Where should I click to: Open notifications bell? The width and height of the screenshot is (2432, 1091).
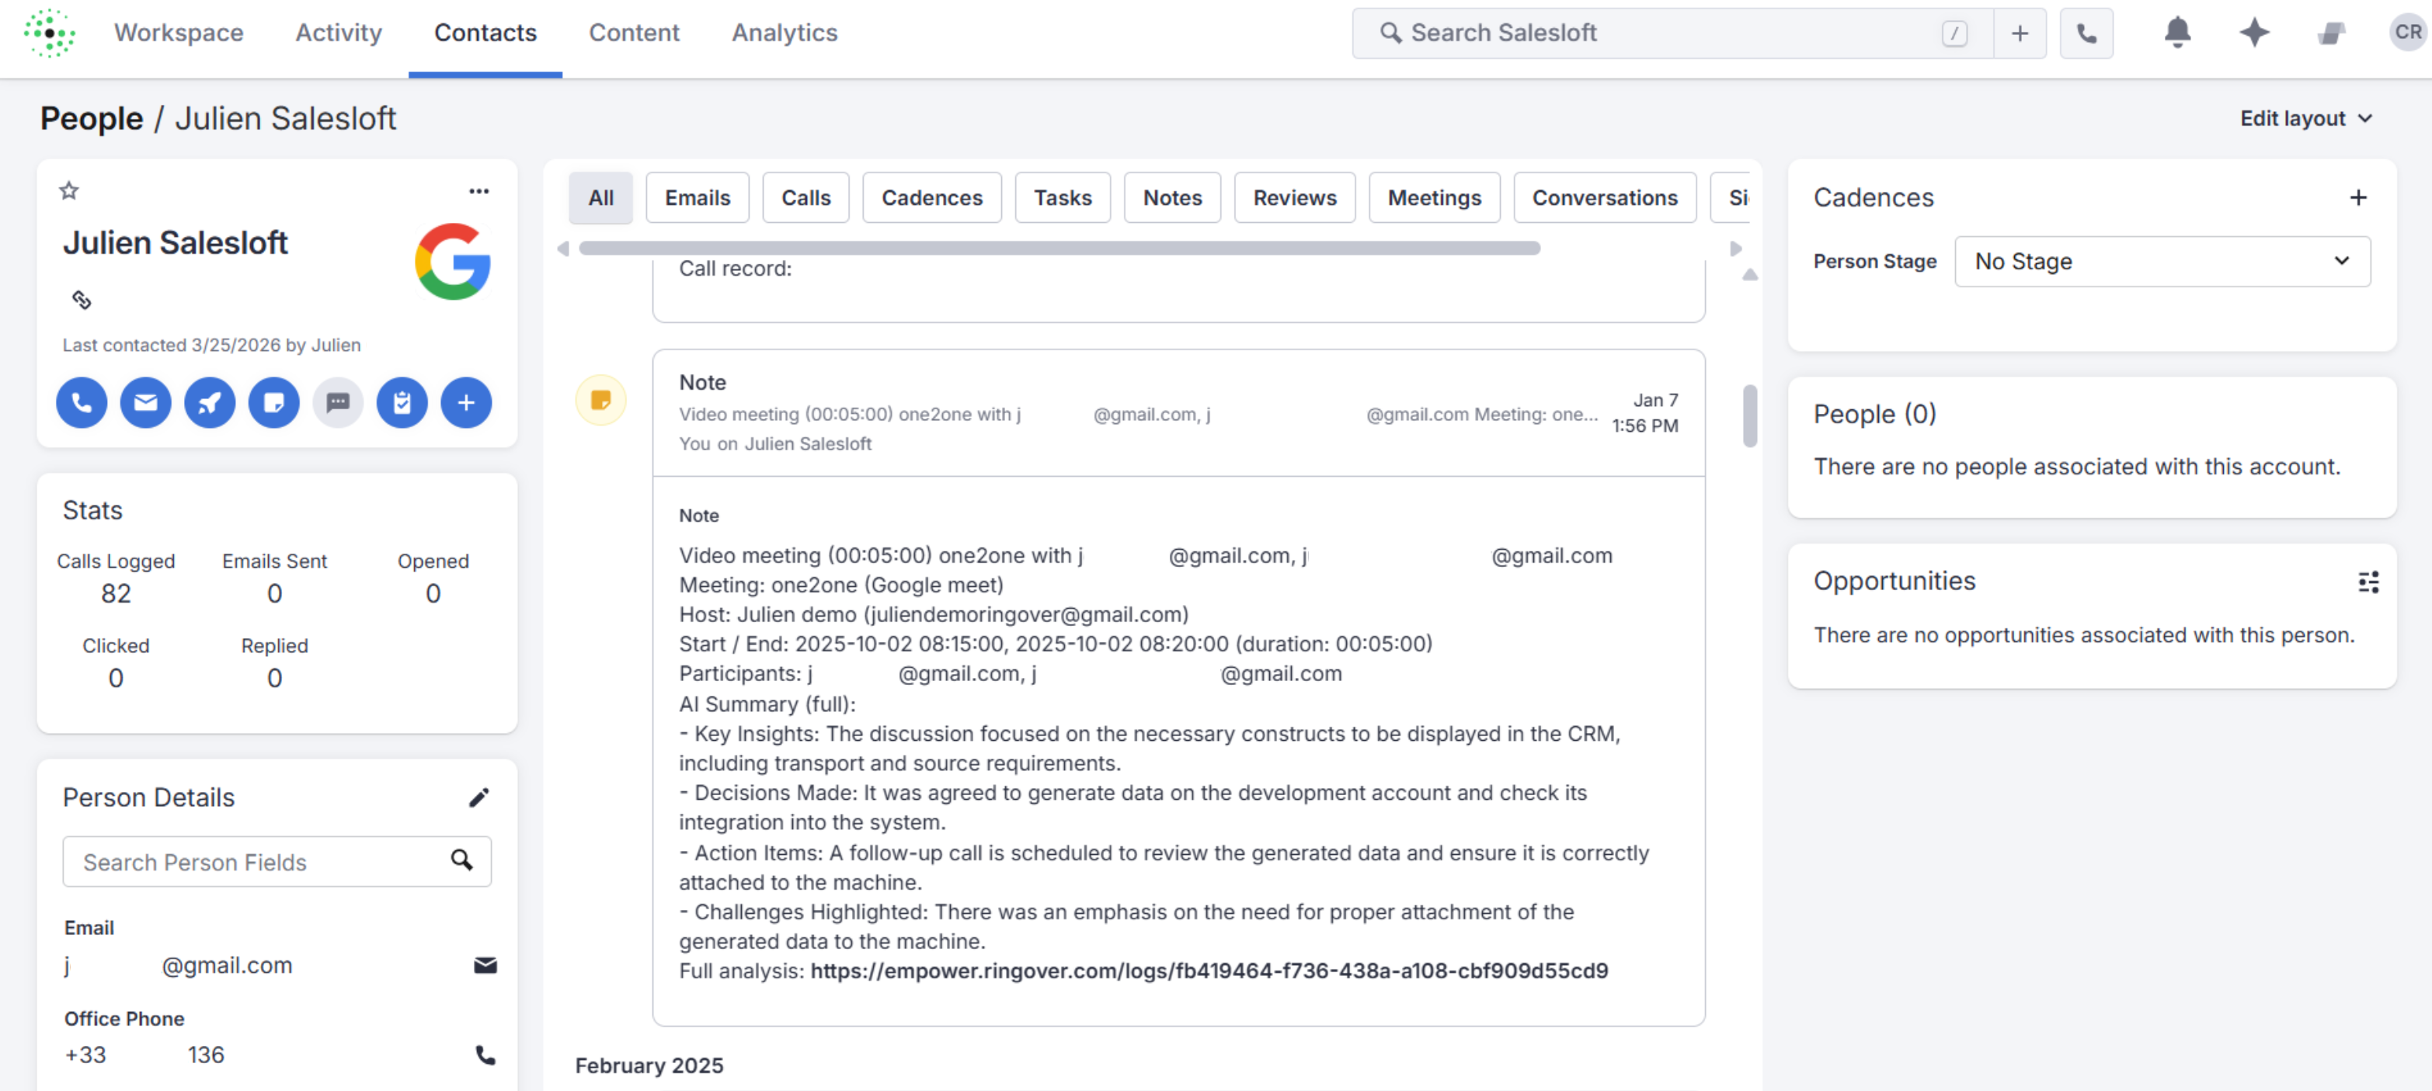[x=2177, y=33]
